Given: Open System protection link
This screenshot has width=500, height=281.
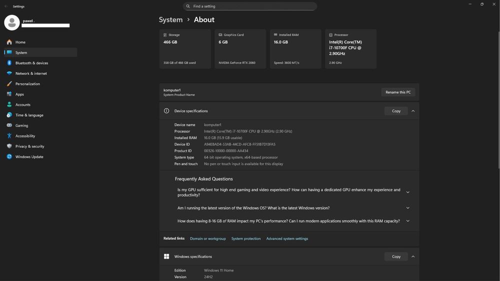Looking at the screenshot, I should [x=246, y=238].
